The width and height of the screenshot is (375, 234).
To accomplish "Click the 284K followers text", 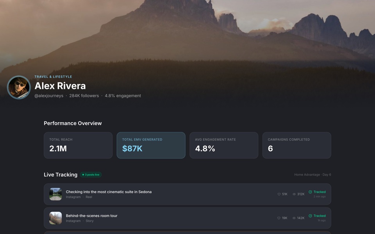I will 84,96.
